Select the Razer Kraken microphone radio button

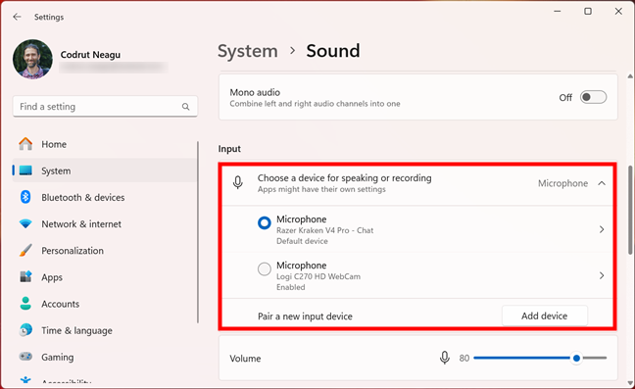pyautogui.click(x=264, y=223)
